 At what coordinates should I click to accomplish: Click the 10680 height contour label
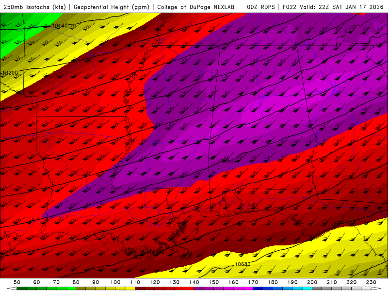tap(242, 264)
